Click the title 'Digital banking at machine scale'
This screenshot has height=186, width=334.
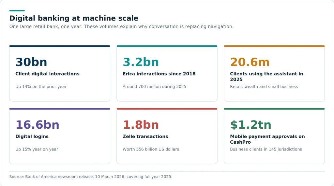coord(74,18)
